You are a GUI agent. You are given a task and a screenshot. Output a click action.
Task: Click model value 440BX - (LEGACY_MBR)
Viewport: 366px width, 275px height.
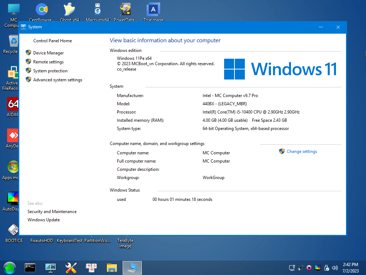tap(224, 103)
